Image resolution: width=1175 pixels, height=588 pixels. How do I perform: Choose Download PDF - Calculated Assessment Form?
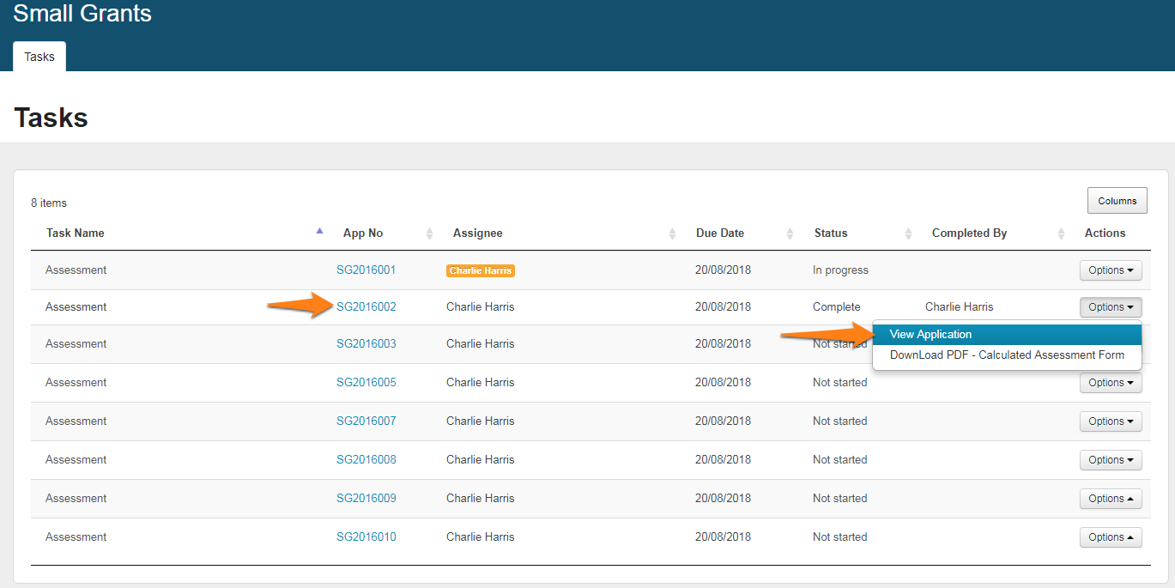pos(1006,355)
